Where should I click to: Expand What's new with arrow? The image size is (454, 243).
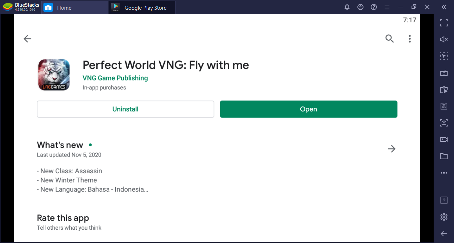pos(392,149)
